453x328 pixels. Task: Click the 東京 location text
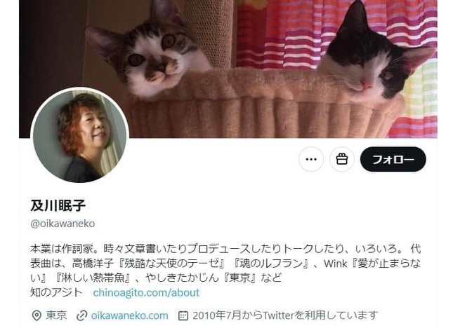[56, 315]
